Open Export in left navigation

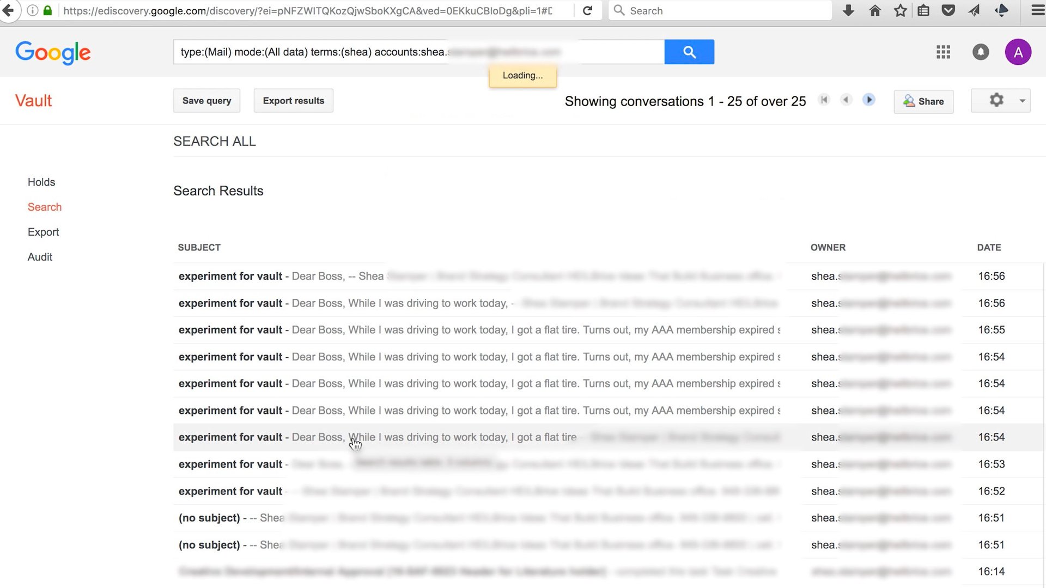pyautogui.click(x=43, y=232)
